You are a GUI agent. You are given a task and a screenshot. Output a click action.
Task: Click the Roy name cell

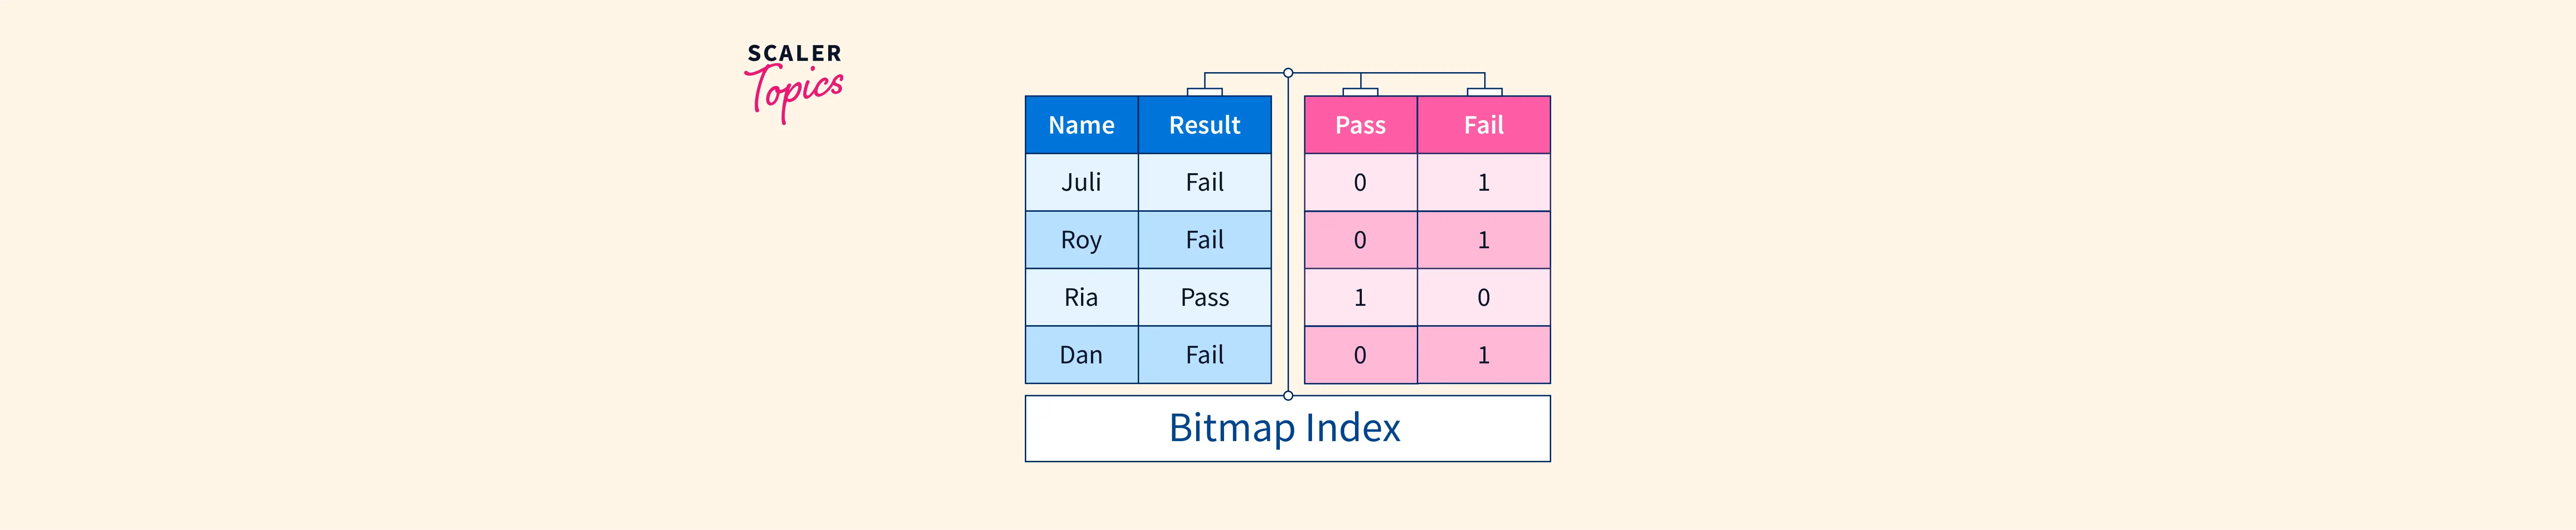tap(1081, 240)
